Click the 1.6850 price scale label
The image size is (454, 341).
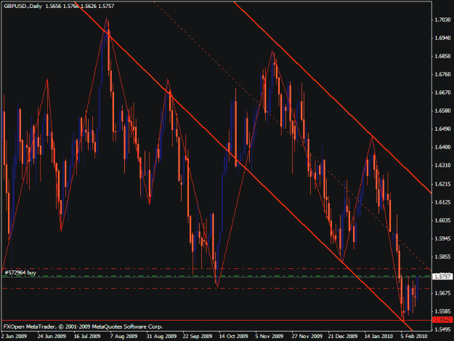click(x=442, y=56)
